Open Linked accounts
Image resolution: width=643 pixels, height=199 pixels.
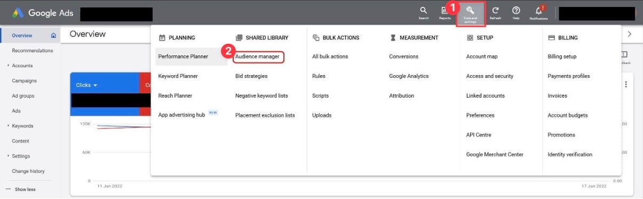486,96
